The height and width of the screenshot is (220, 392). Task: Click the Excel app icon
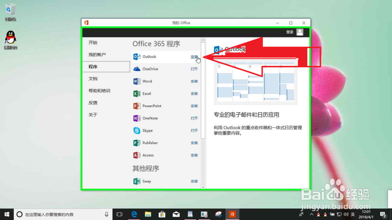pyautogui.click(x=137, y=94)
